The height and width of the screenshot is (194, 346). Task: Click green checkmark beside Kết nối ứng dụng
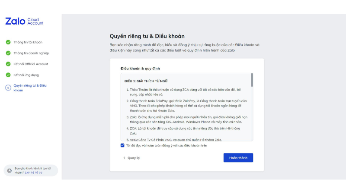click(x=8, y=75)
